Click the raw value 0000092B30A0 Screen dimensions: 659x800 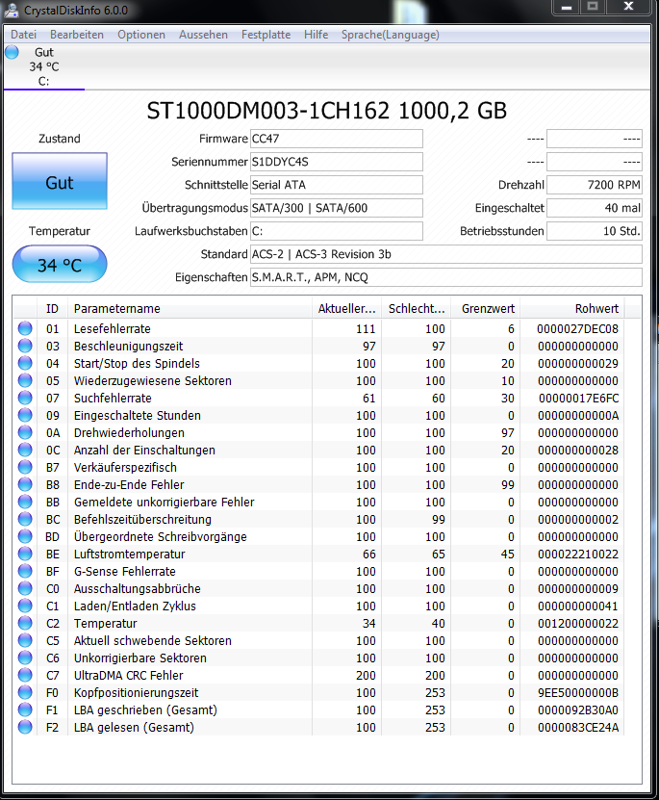(x=577, y=710)
